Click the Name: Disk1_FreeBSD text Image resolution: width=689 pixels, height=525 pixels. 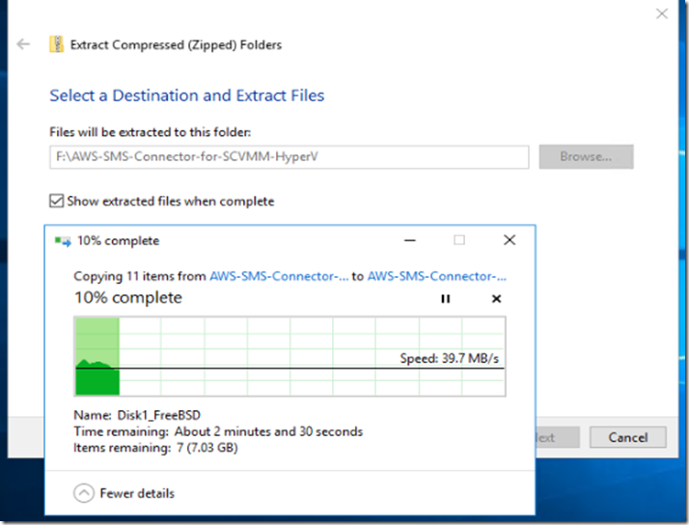pos(137,415)
